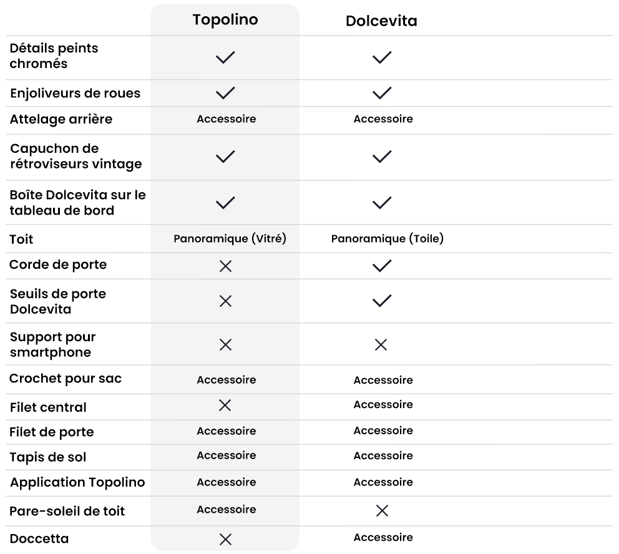
Task: Select the Topolino column header
Action: click(x=225, y=19)
